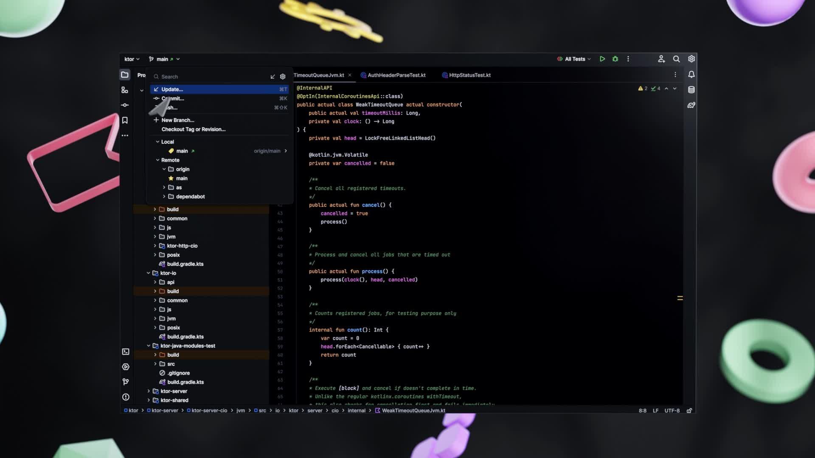Open the Project tool window folder icon
815x458 pixels.
tap(125, 74)
